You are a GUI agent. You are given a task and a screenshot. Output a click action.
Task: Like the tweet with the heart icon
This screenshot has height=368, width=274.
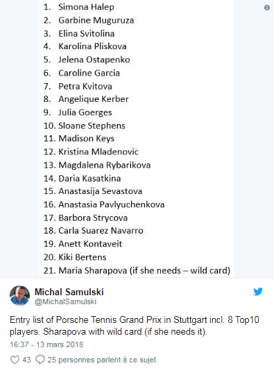coord(15,360)
